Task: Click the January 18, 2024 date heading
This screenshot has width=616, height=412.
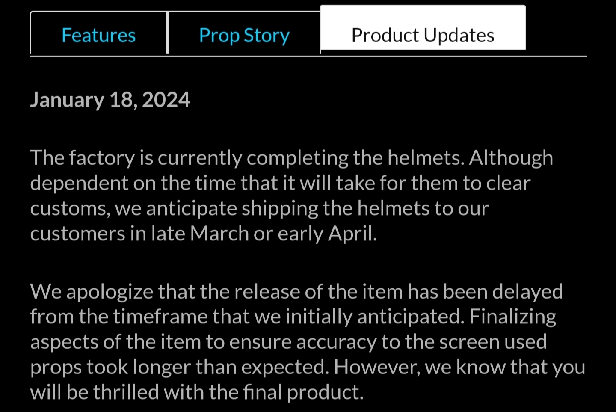Action: pyautogui.click(x=110, y=100)
